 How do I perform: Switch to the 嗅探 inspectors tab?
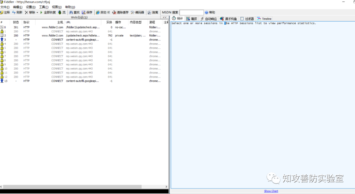tap(192, 19)
